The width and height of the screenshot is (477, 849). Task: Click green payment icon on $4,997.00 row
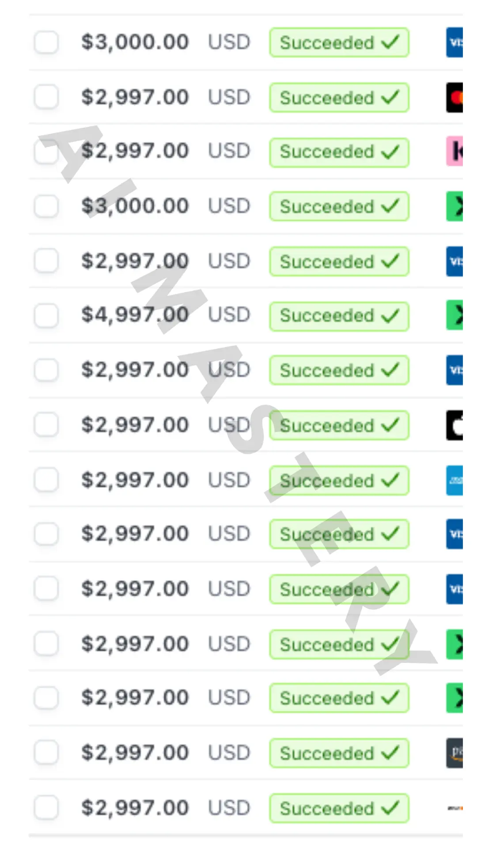coord(455,315)
